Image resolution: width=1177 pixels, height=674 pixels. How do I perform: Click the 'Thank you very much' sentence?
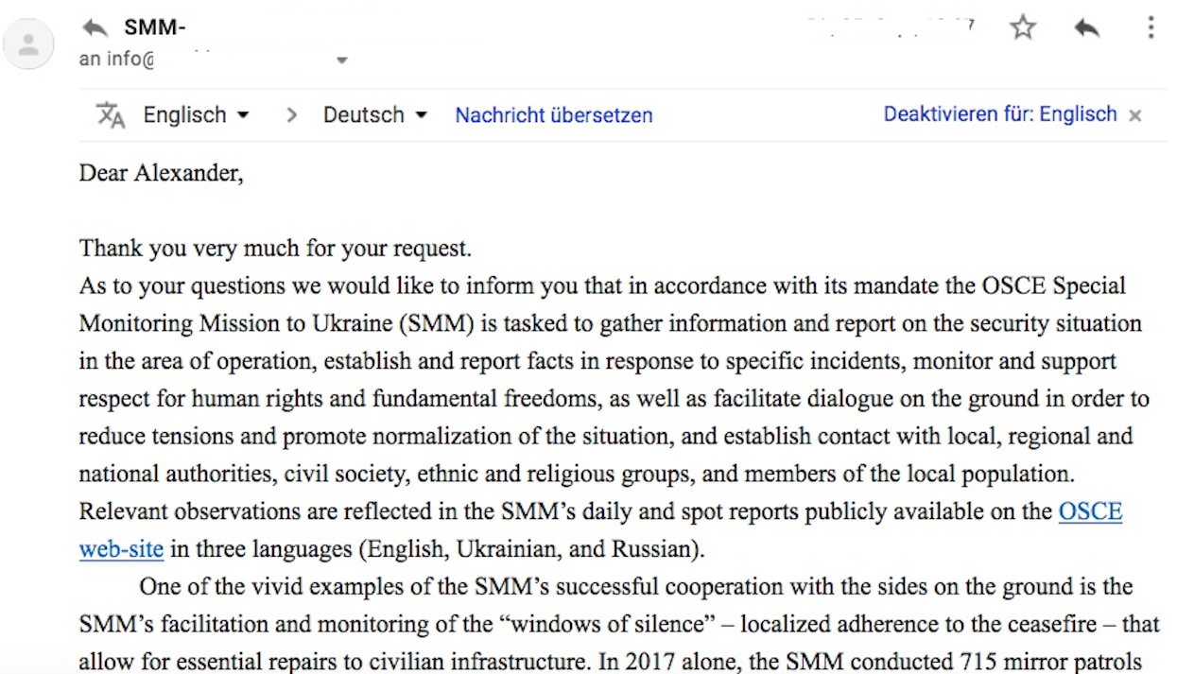pos(275,249)
